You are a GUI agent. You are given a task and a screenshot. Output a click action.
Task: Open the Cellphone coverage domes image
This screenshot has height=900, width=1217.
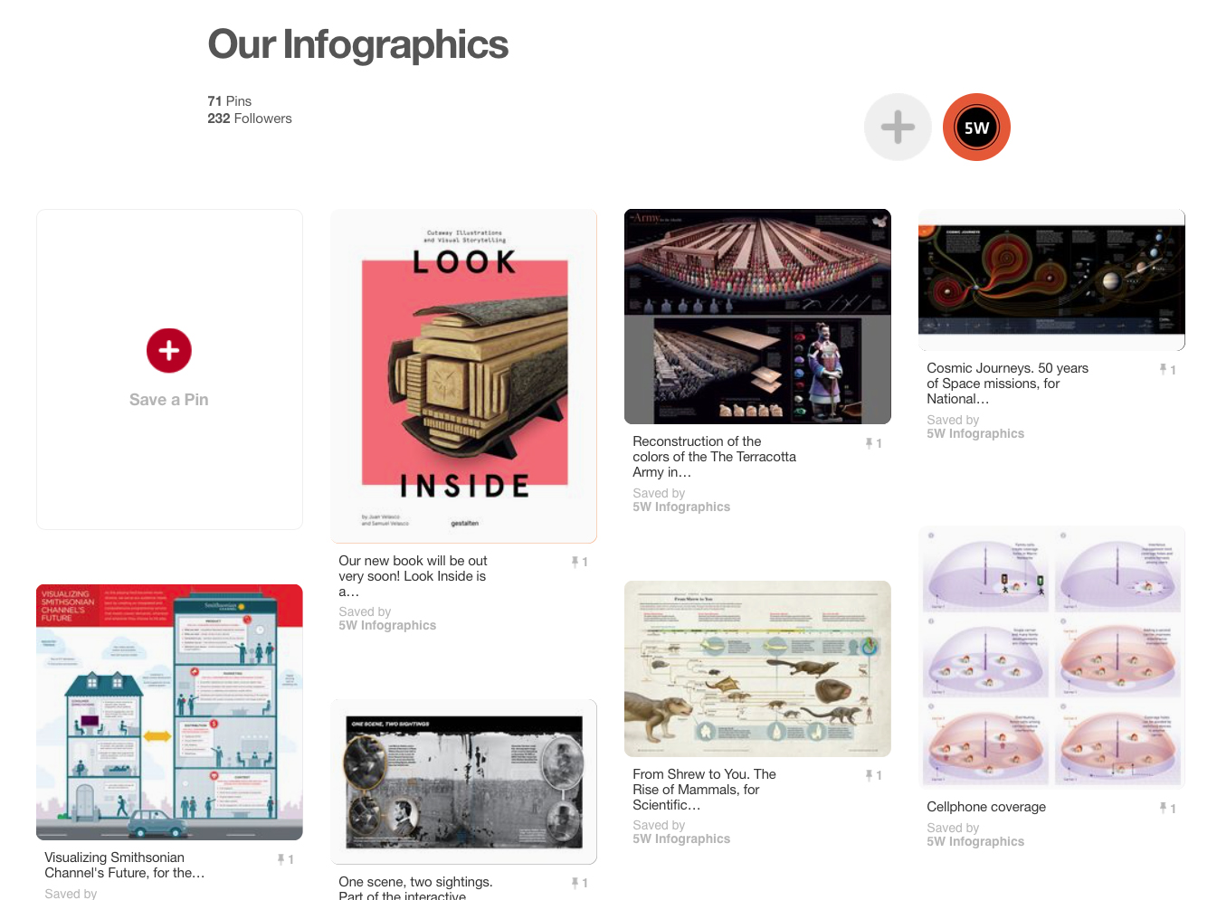1051,657
